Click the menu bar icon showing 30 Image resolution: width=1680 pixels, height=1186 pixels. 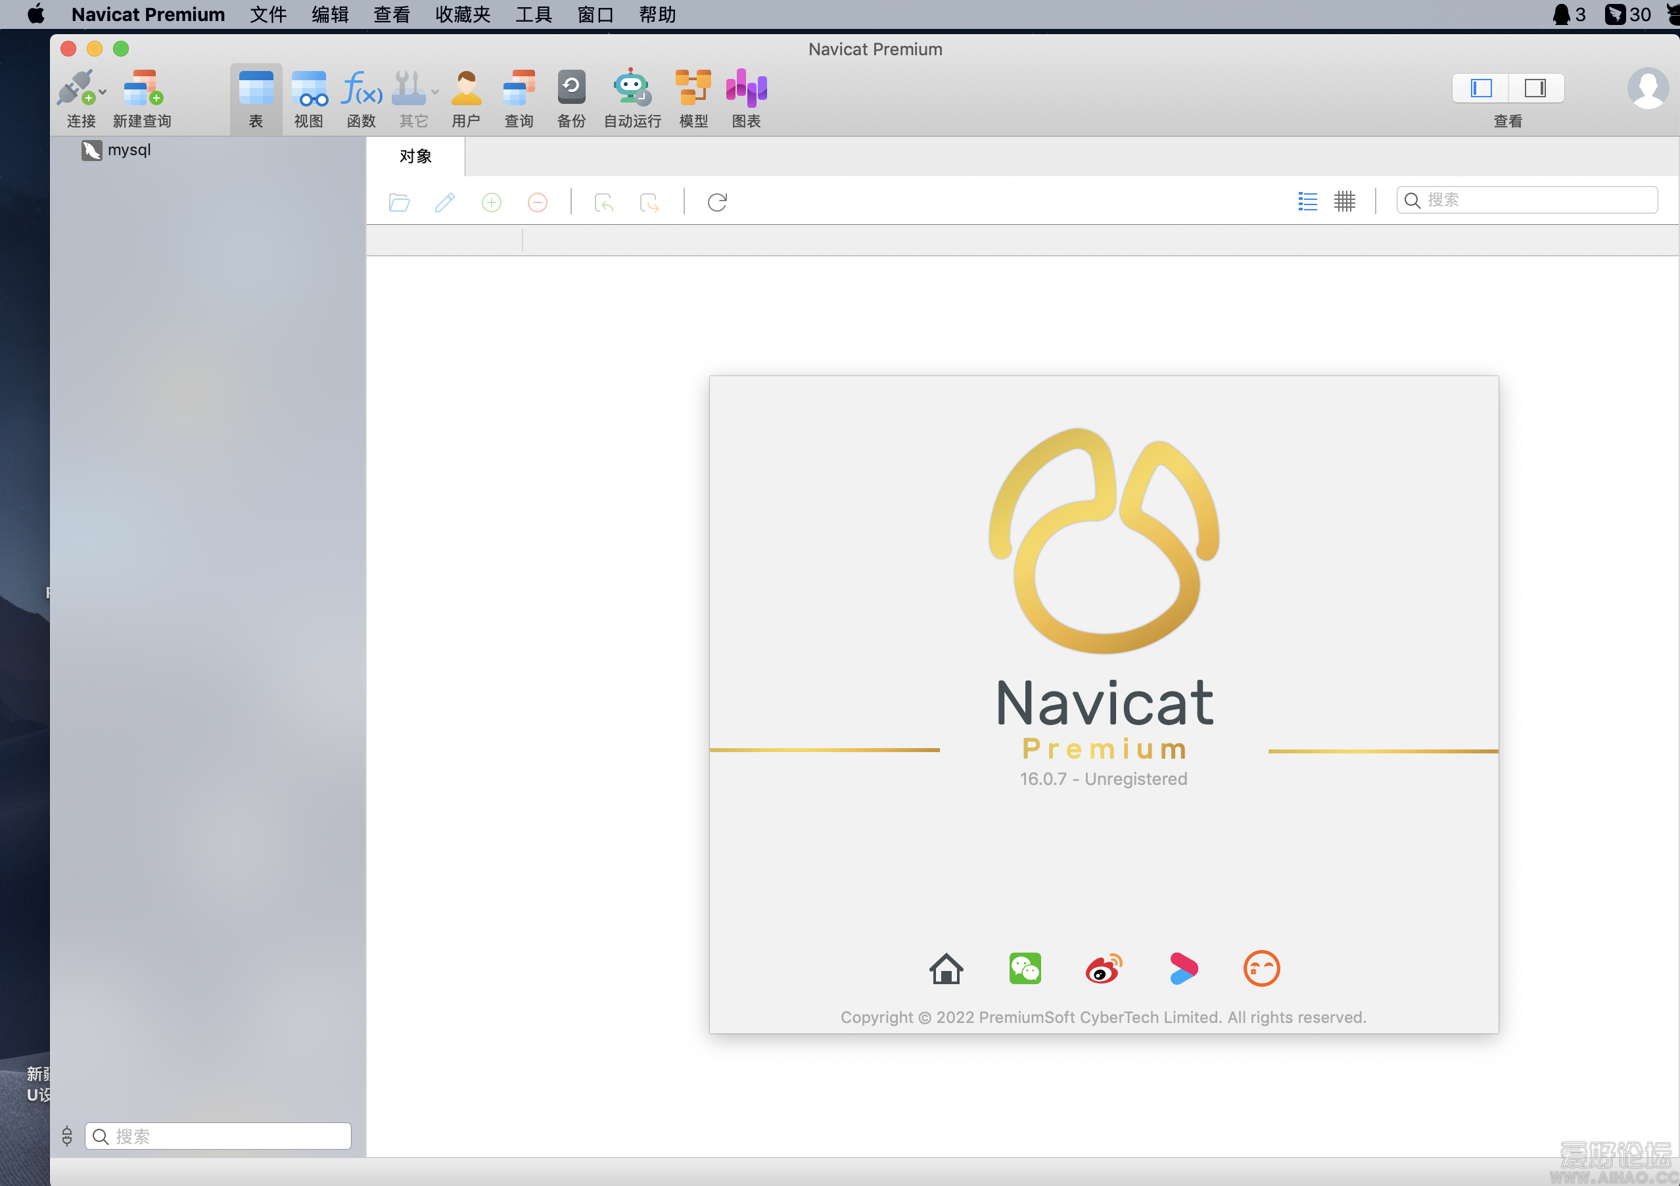point(1628,14)
